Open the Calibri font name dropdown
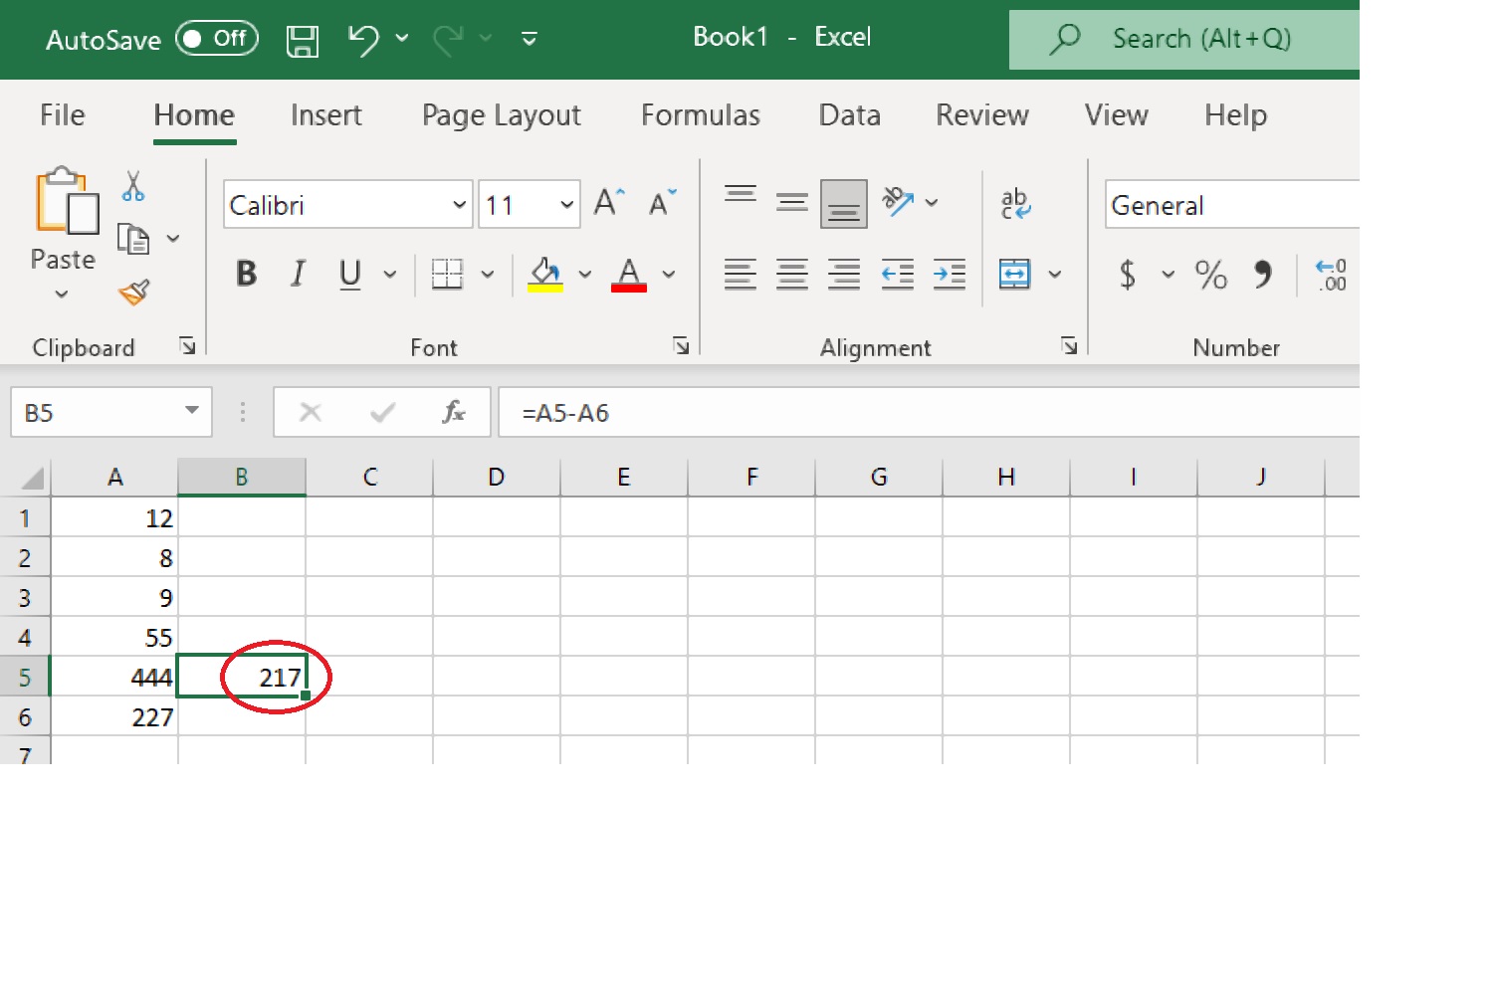The width and height of the screenshot is (1493, 995). 459,205
